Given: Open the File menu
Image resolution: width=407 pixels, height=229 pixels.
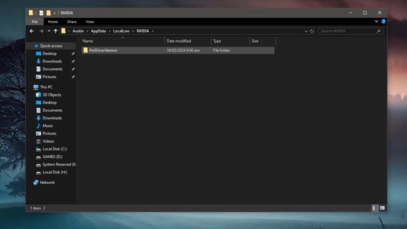Looking at the screenshot, I should pos(34,22).
